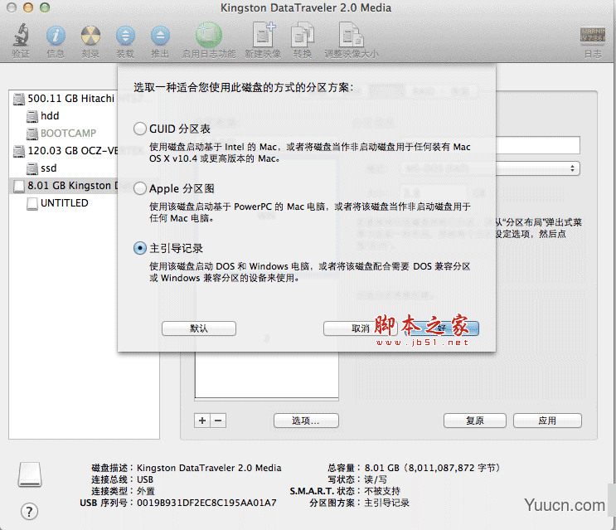This screenshot has width=616, height=530.
Task: Add a partition with the plus button
Action: pyautogui.click(x=202, y=421)
